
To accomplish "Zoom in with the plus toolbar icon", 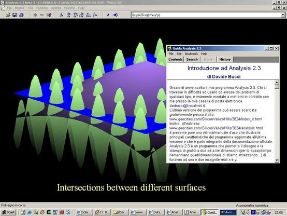I will [x=35, y=15].
